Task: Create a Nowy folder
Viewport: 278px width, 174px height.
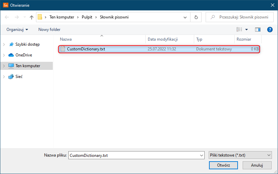Action: (49, 30)
